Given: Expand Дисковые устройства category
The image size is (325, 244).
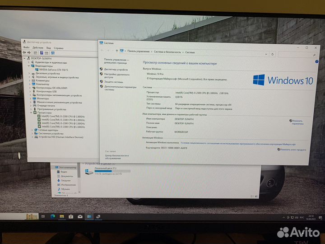Looking at the screenshot, I should [29, 74].
